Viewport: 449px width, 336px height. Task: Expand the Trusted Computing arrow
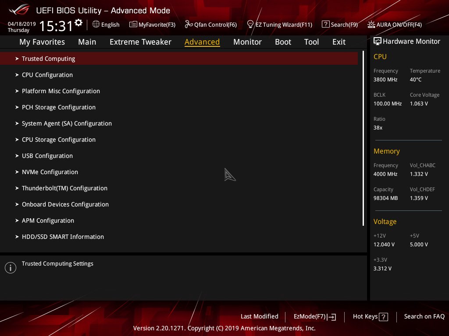(x=17, y=59)
